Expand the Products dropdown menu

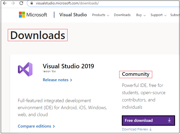pyautogui.click(x=101, y=15)
